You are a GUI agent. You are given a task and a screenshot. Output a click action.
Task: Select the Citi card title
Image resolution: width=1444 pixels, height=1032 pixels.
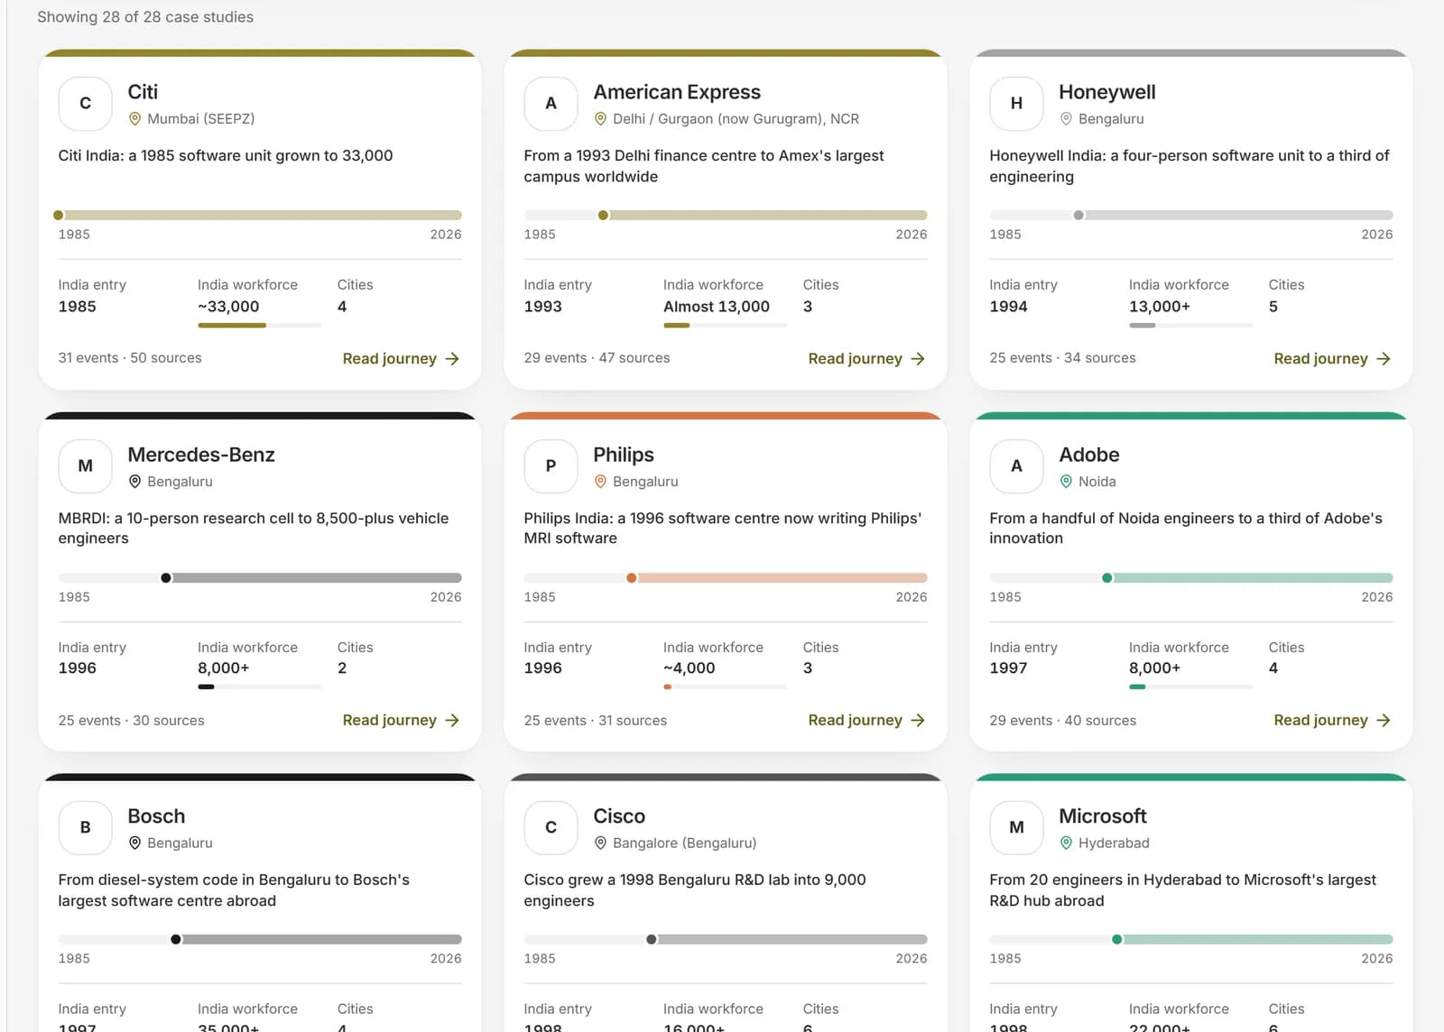143,92
